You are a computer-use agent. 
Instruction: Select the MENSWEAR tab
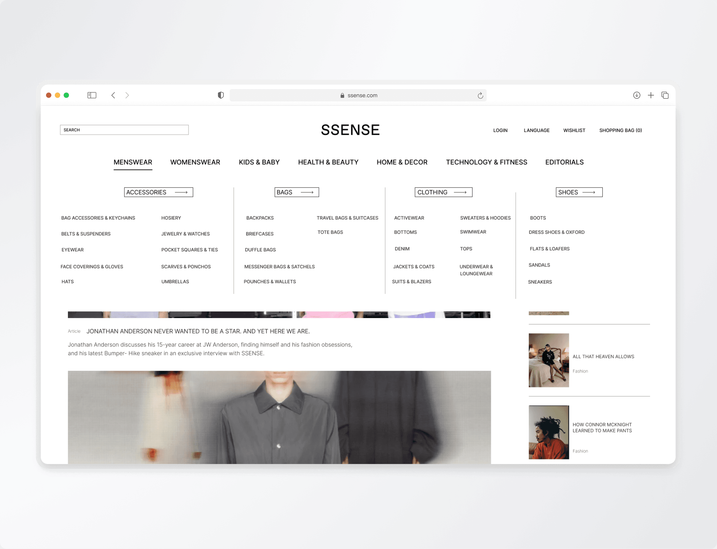(133, 162)
